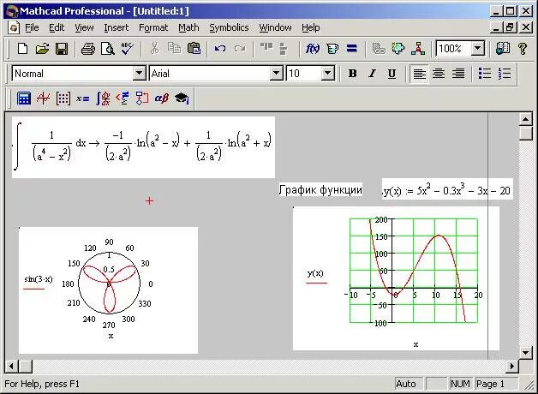Open the Symbolic Keyword palette graduation cap
This screenshot has width=538, height=394.
click(182, 98)
